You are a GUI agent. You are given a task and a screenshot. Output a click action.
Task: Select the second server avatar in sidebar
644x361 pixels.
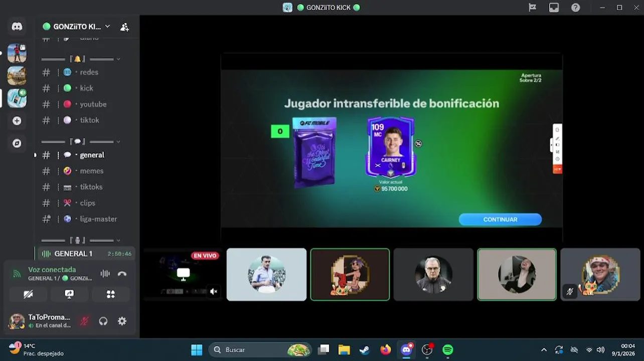[x=17, y=75]
